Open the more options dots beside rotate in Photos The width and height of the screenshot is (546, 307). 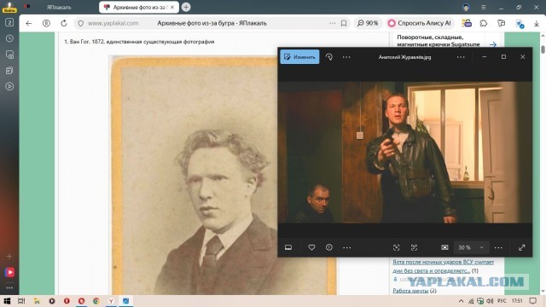coord(346,57)
